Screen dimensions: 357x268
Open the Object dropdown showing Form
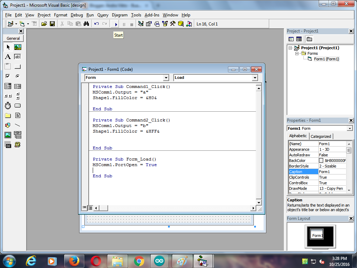[x=166, y=78]
